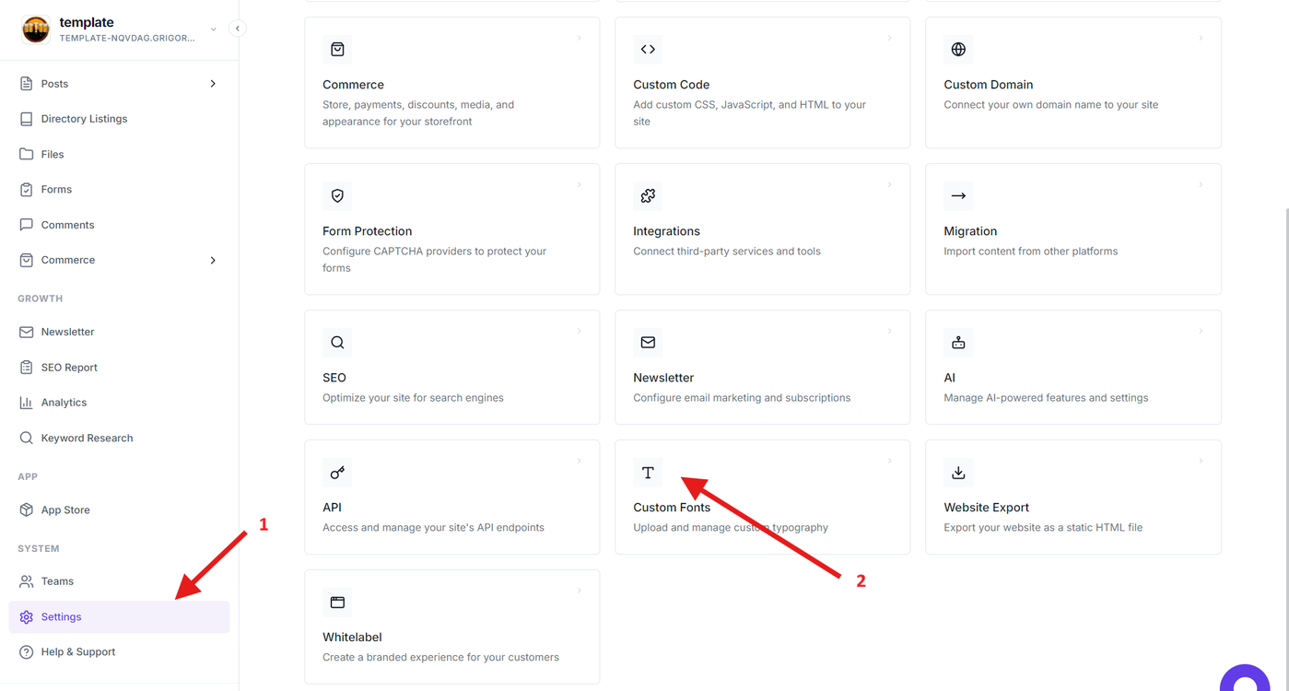Viewport: 1289px width, 691px height.
Task: Select the Custom Fonts T icon
Action: coord(648,473)
